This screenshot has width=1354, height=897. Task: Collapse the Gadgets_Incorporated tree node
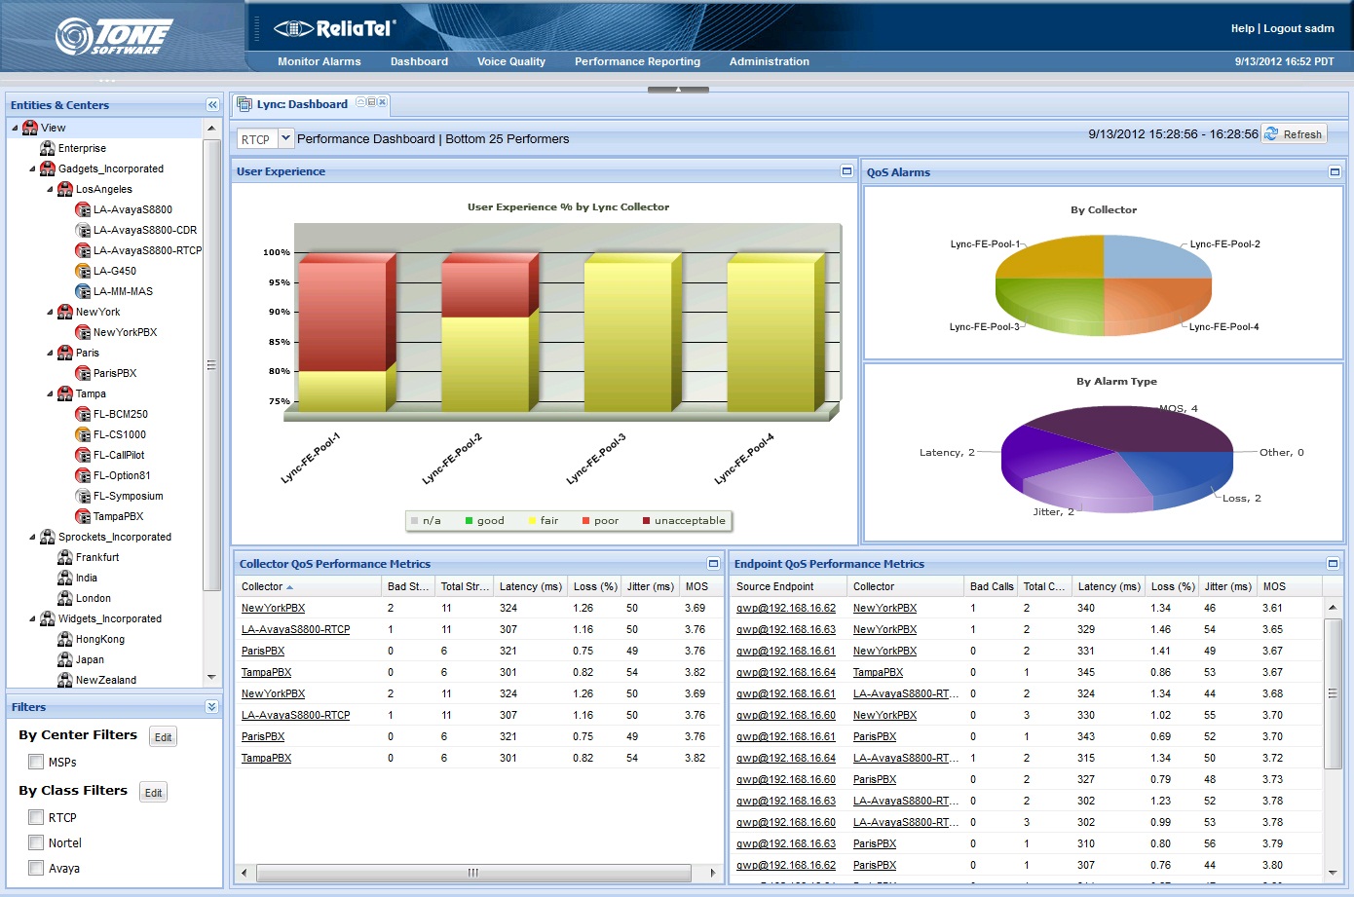click(32, 168)
